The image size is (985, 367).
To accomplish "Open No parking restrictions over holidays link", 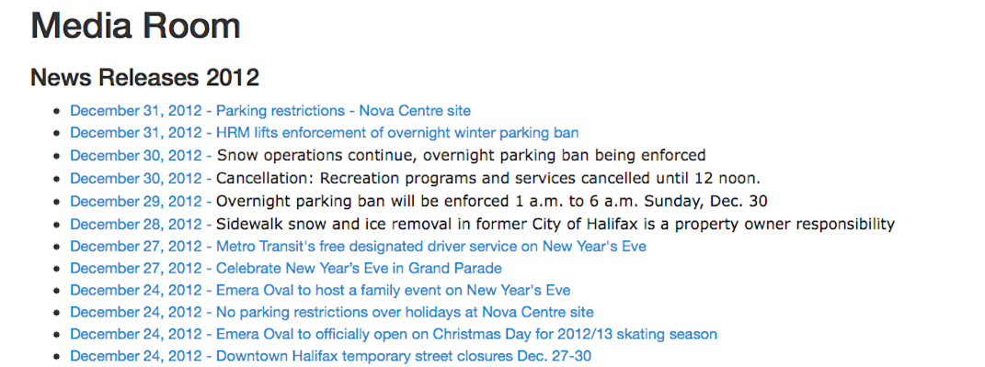I will (x=405, y=312).
